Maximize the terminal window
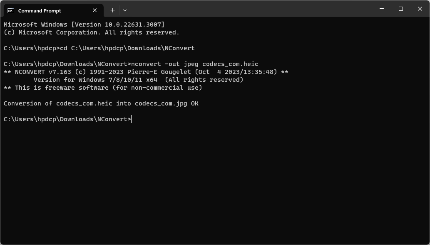 click(401, 9)
